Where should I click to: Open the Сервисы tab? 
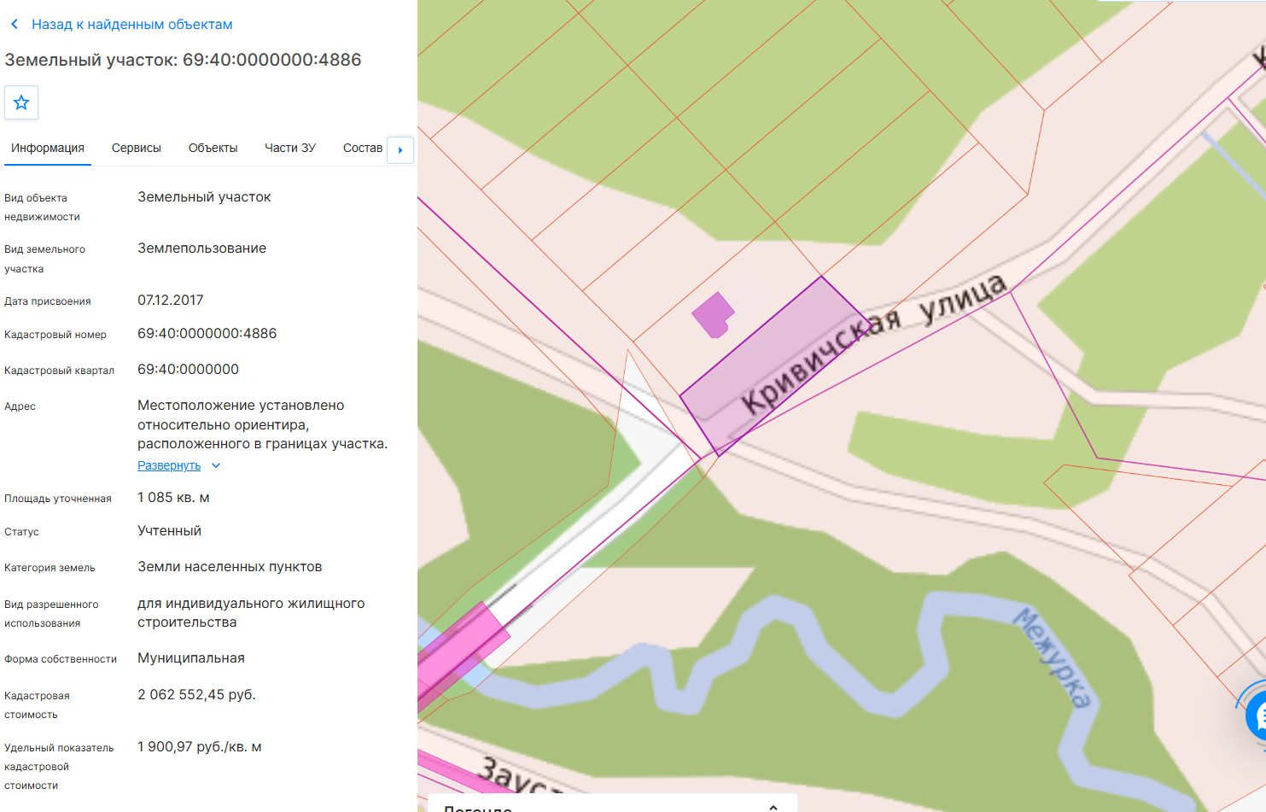click(x=137, y=148)
